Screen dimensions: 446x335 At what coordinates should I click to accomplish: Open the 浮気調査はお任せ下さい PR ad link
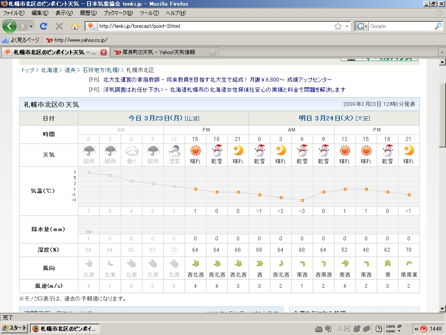(x=224, y=90)
